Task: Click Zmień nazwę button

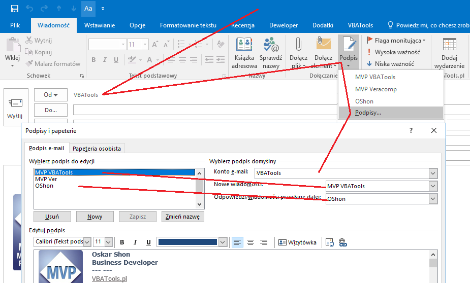Action: [182, 217]
